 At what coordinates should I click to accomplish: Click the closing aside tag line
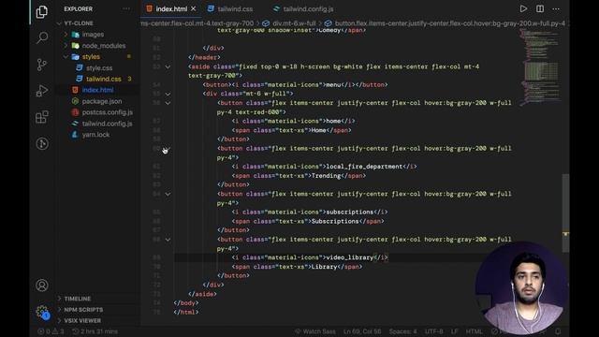[x=202, y=294]
